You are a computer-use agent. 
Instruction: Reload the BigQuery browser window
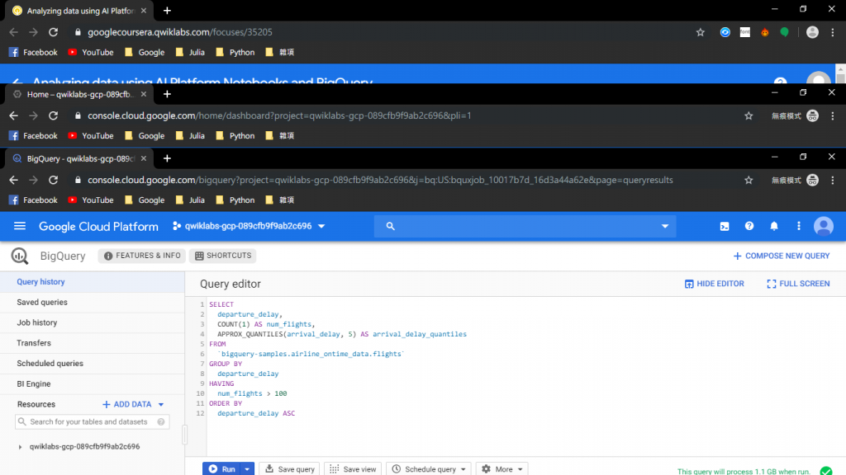pos(54,180)
